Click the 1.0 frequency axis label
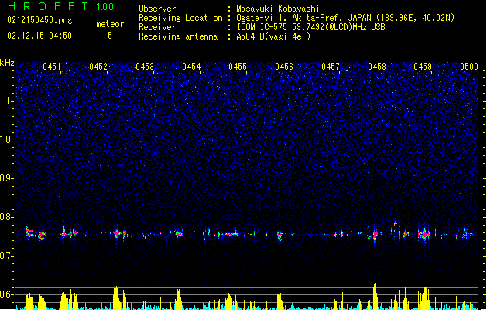The height and width of the screenshot is (310, 487). (7, 139)
